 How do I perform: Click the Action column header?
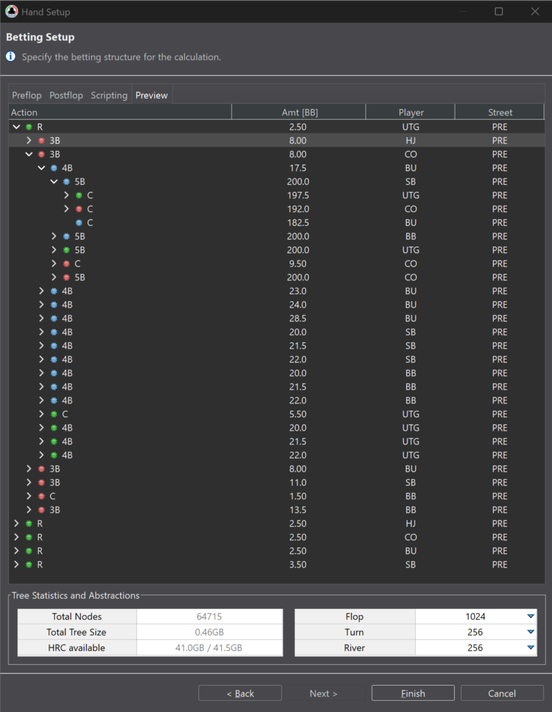tap(120, 112)
